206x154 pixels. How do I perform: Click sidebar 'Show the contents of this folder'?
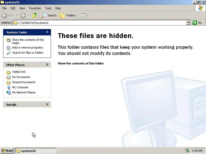point(28,41)
